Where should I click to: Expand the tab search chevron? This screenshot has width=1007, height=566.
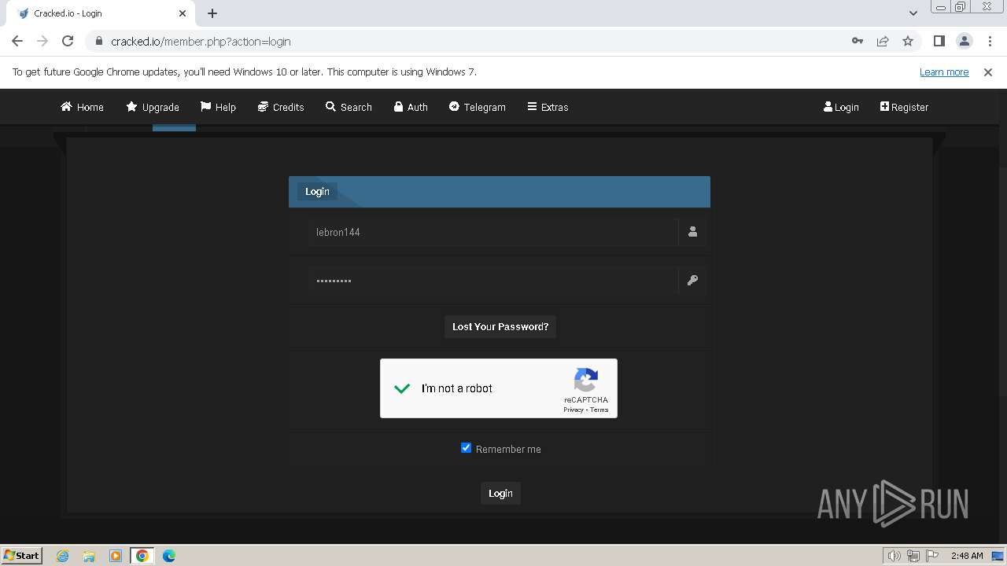pyautogui.click(x=913, y=13)
